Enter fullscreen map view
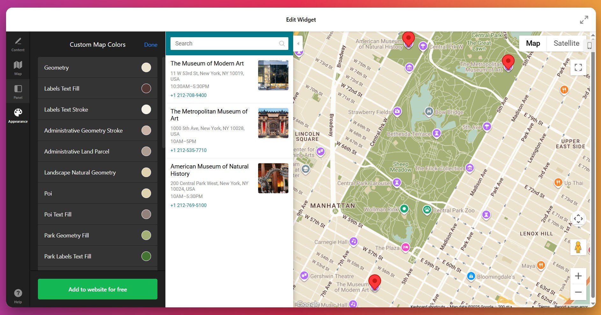The image size is (601, 315). tap(578, 67)
